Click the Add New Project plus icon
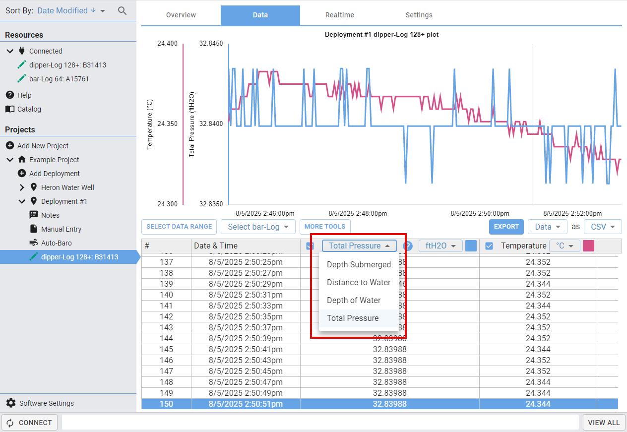 9,145
